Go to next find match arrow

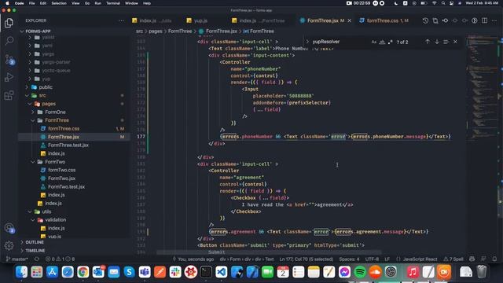[x=437, y=42]
